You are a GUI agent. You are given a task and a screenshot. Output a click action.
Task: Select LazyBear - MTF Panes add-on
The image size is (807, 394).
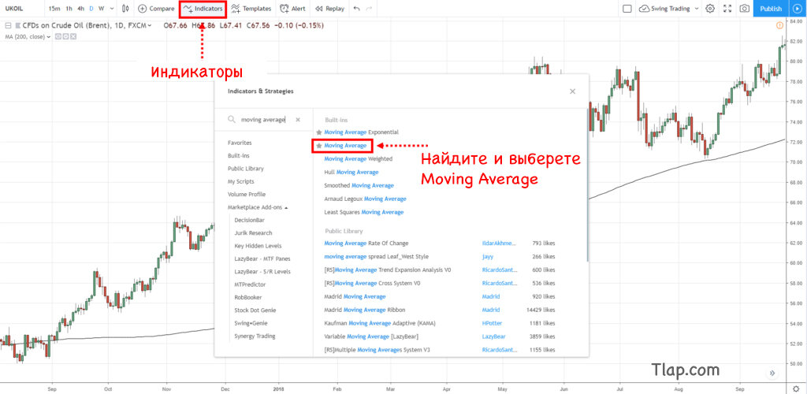[x=262, y=258]
